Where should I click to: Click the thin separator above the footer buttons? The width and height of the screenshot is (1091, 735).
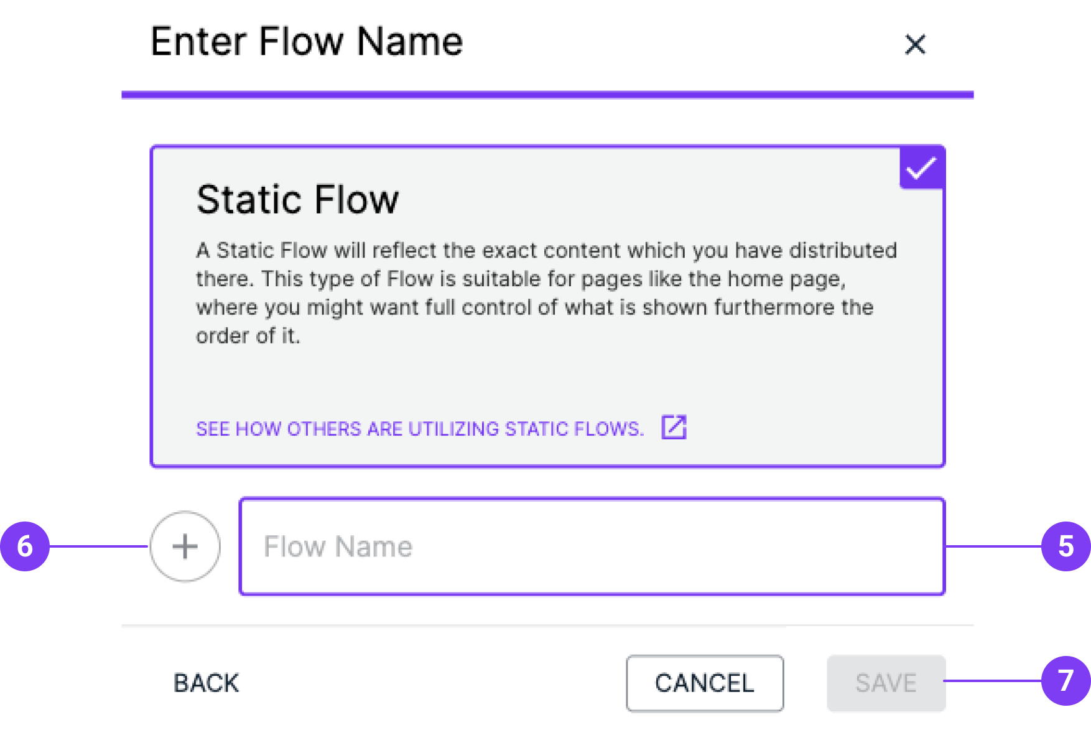click(x=547, y=625)
